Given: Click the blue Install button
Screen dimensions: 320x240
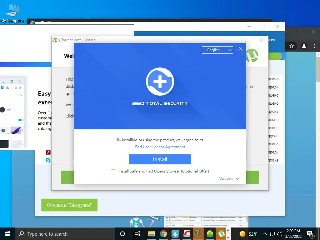Looking at the screenshot, I should [x=160, y=159].
